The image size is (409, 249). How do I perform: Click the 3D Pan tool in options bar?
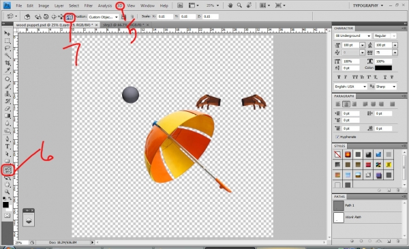click(53, 17)
